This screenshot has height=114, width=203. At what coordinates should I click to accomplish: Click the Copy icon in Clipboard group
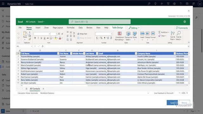tap(29, 36)
